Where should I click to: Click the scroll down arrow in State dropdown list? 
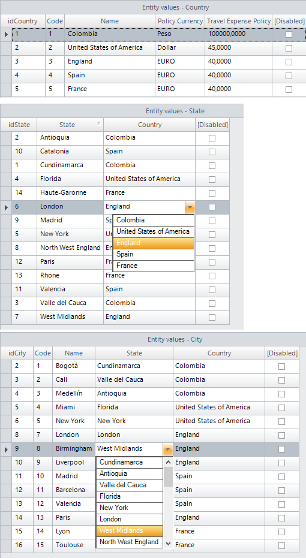pos(169,544)
